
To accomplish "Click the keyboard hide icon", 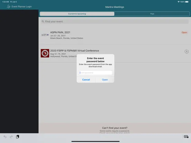I will click(186, 137).
